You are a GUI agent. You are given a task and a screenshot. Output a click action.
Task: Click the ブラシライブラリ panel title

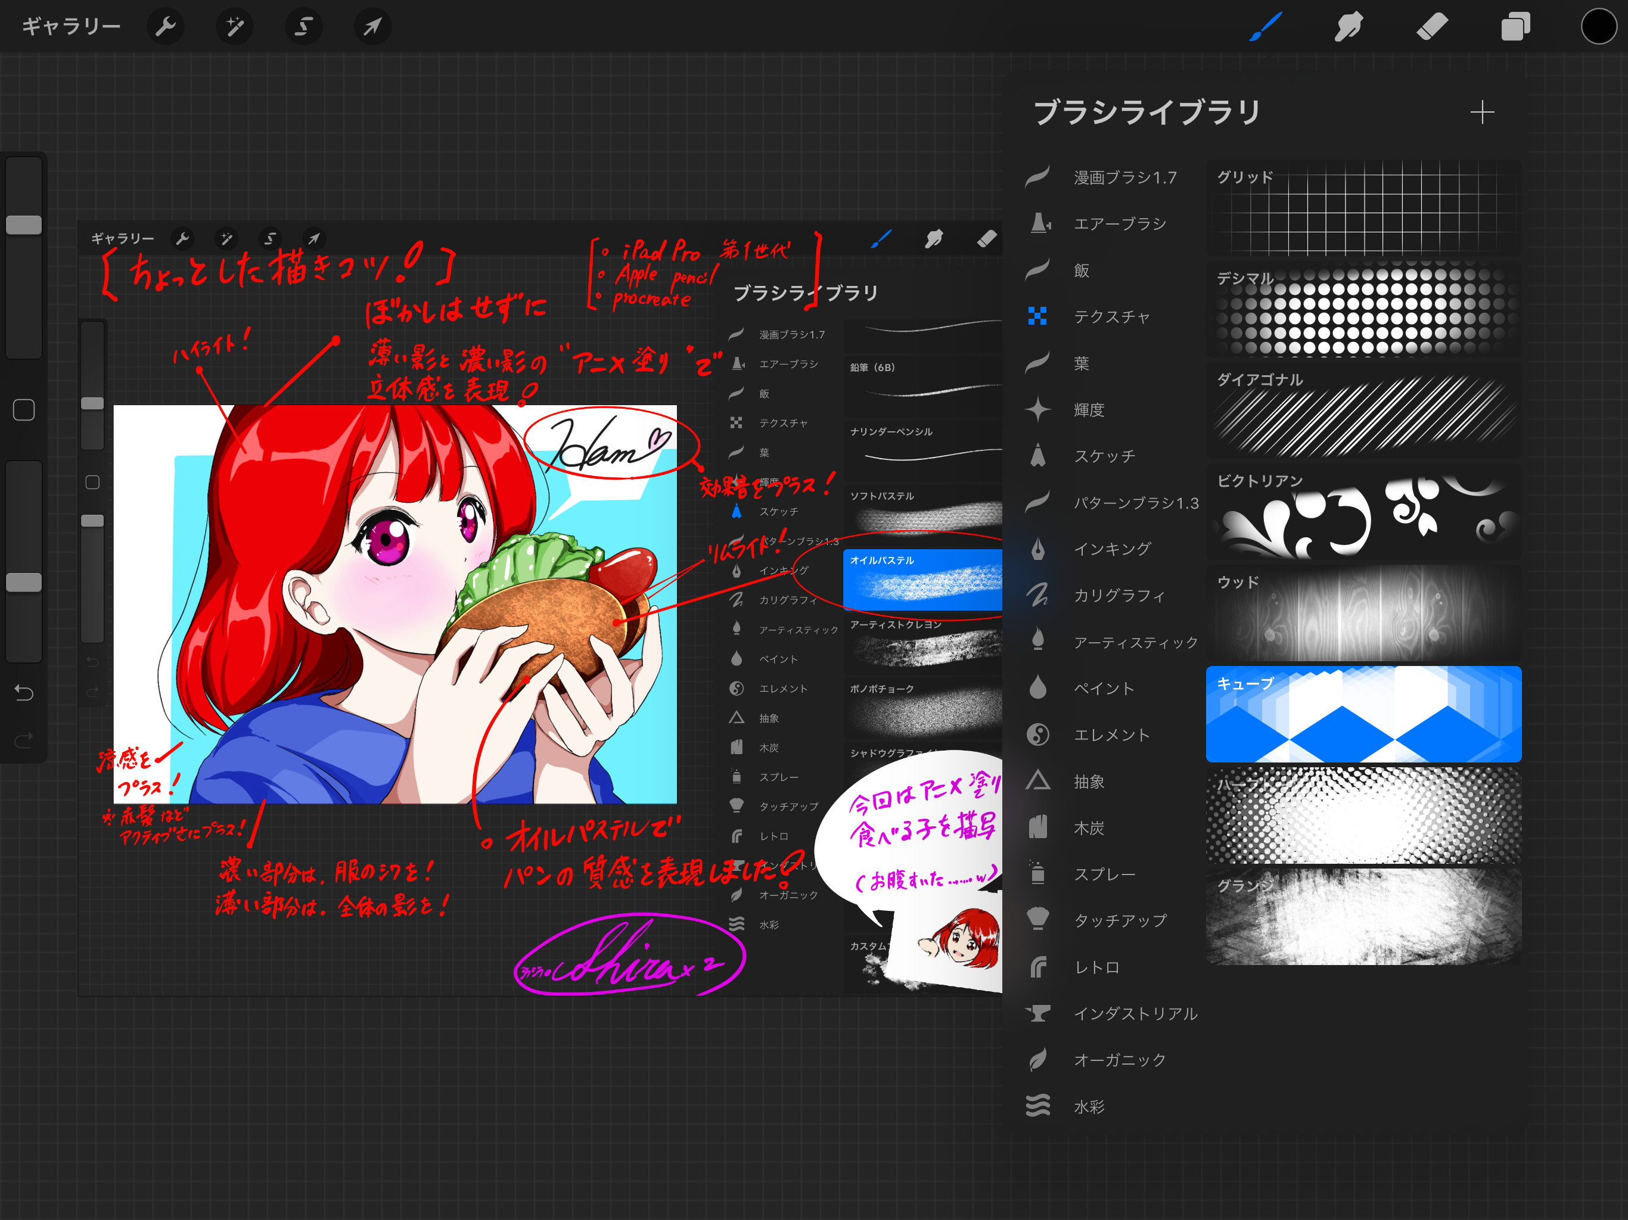pos(1147,113)
